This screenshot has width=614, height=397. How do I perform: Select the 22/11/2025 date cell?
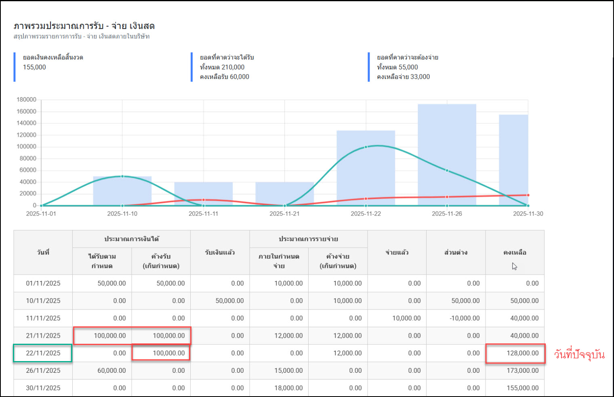(x=43, y=353)
